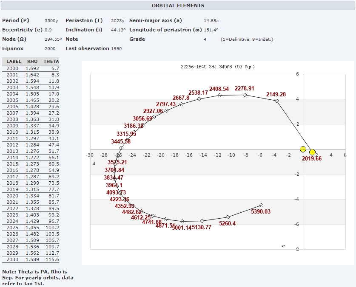The height and width of the screenshot is (287, 356).
Task: Pick the orbit point labeled 2538.17
Action: [x=199, y=99]
